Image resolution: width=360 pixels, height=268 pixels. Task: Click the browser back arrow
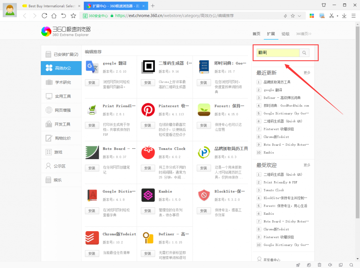[x=25, y=15]
